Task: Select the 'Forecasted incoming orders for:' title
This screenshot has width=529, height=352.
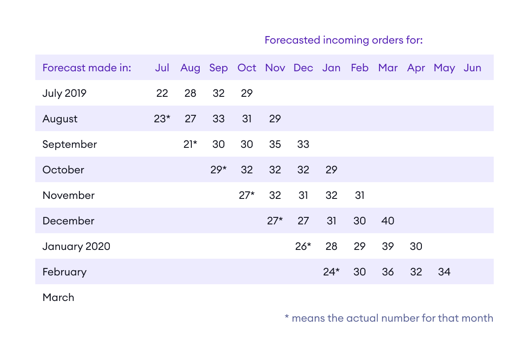Action: (x=343, y=40)
